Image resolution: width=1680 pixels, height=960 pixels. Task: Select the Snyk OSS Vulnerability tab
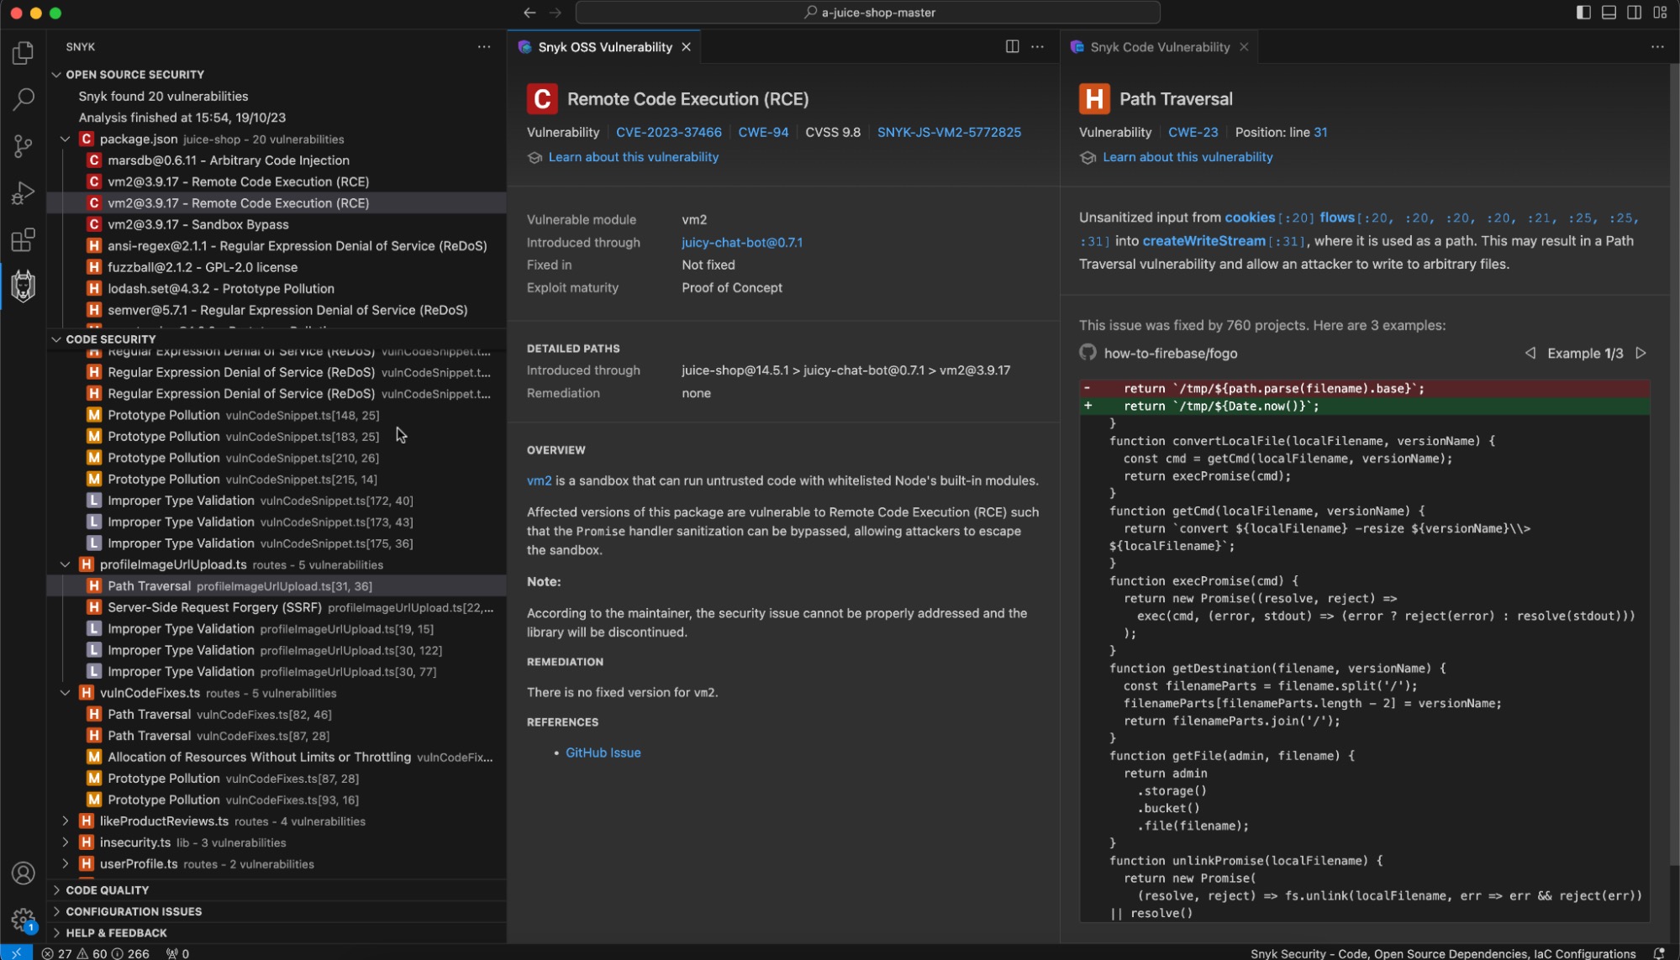point(604,47)
